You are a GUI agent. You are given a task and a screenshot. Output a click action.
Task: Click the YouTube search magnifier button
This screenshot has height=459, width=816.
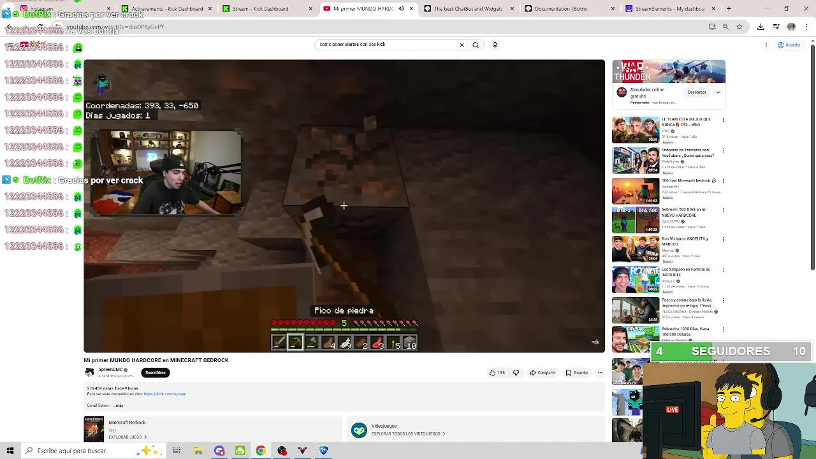click(475, 45)
